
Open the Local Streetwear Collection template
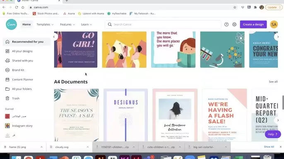175,115
